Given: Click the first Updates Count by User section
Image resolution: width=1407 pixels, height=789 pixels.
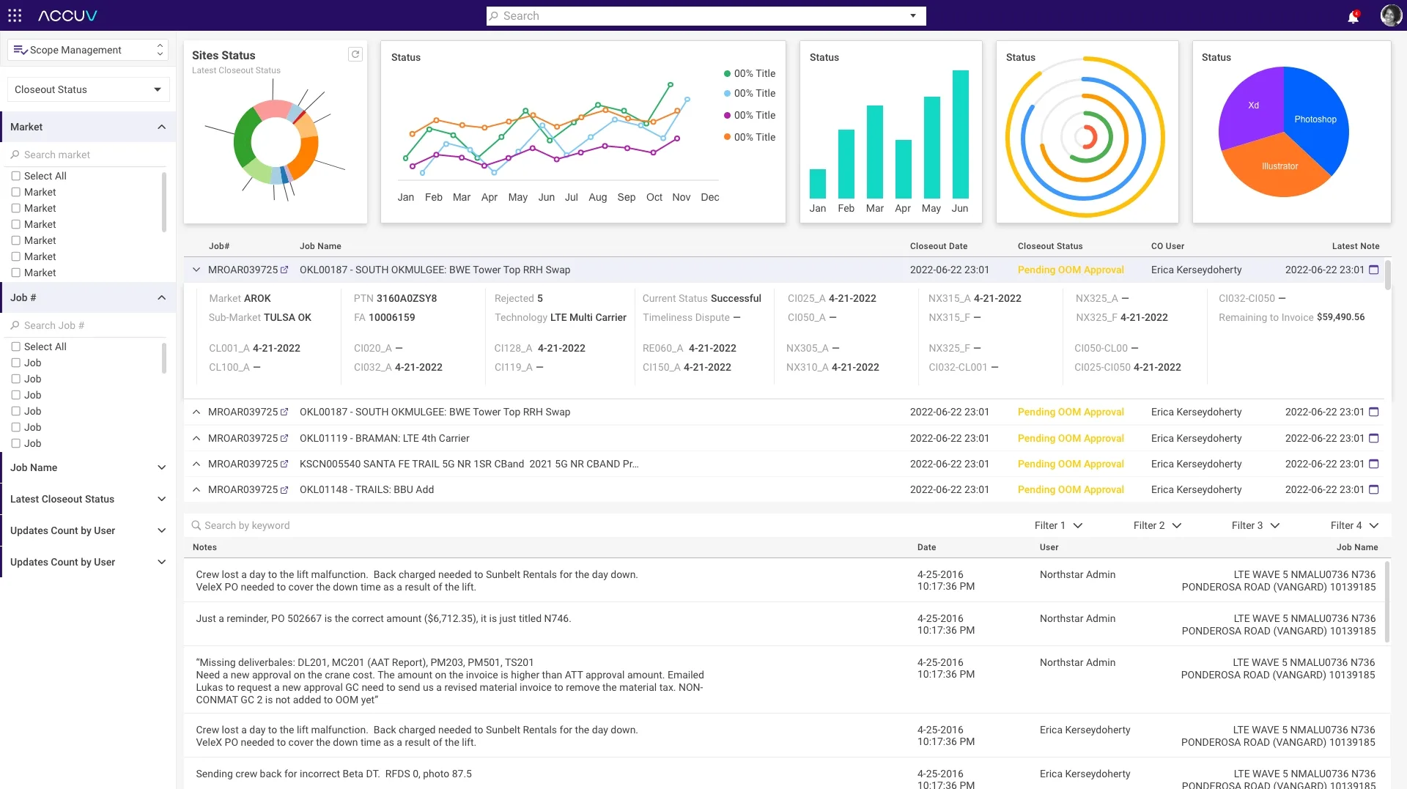Looking at the screenshot, I should point(88,530).
